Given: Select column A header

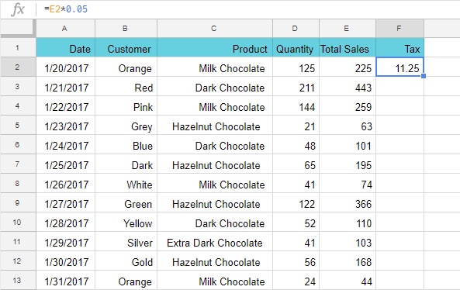Looking at the screenshot, I should point(65,29).
